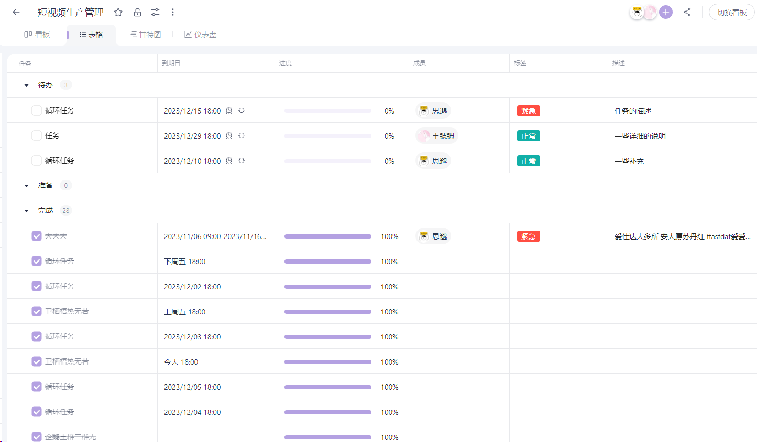Uncheck the completed 大大大 task checkbox
This screenshot has height=442, width=757.
pos(37,236)
